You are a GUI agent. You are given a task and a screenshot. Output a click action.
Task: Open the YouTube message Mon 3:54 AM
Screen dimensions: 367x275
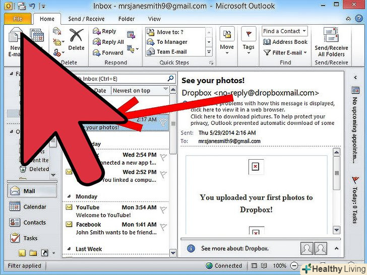116,211
